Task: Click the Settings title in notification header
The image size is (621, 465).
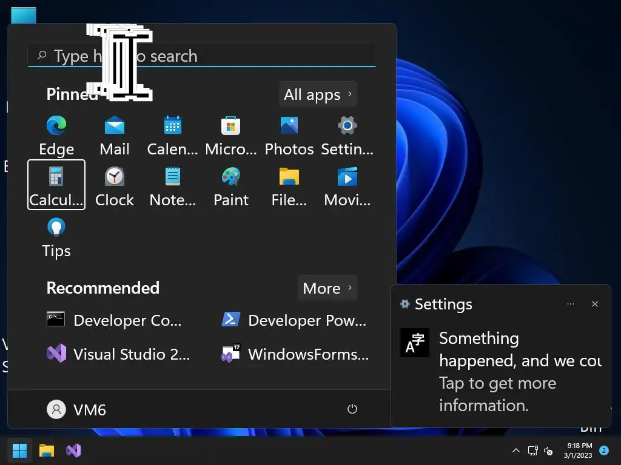Action: click(x=443, y=304)
